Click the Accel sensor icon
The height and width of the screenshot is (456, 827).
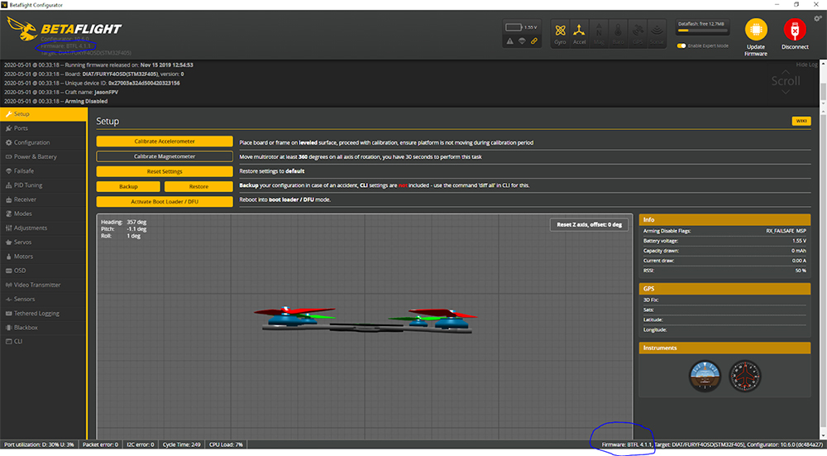click(579, 33)
